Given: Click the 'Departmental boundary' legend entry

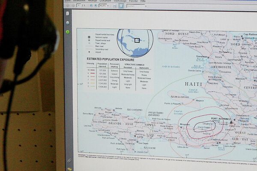Looking at the screenshot, I should click(105, 34).
